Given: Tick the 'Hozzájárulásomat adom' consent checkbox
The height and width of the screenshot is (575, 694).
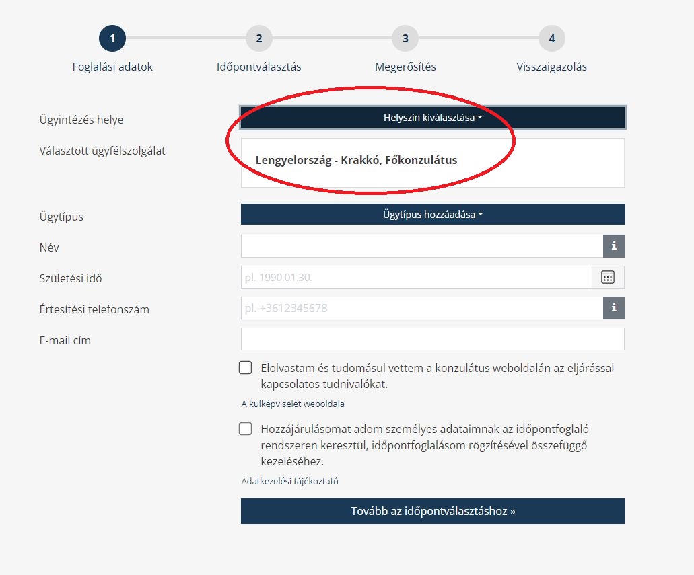Looking at the screenshot, I should click(245, 428).
